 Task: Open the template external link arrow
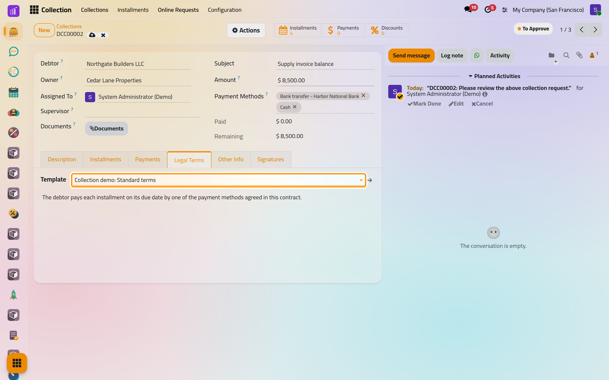pyautogui.click(x=370, y=180)
